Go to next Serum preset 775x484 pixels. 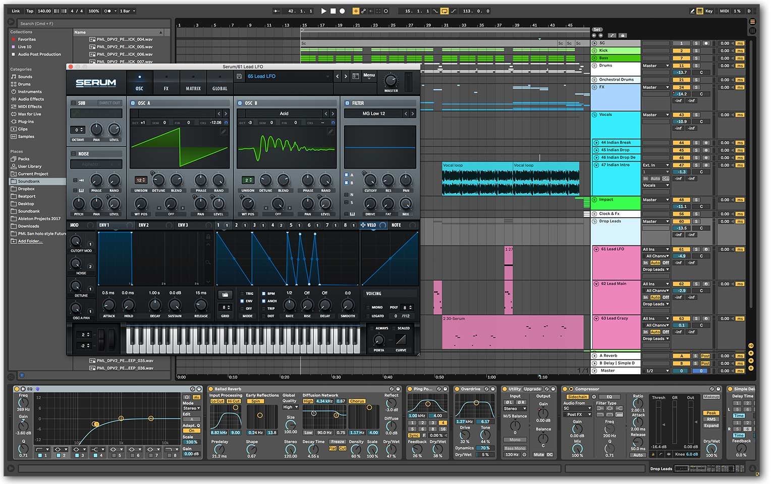[346, 76]
